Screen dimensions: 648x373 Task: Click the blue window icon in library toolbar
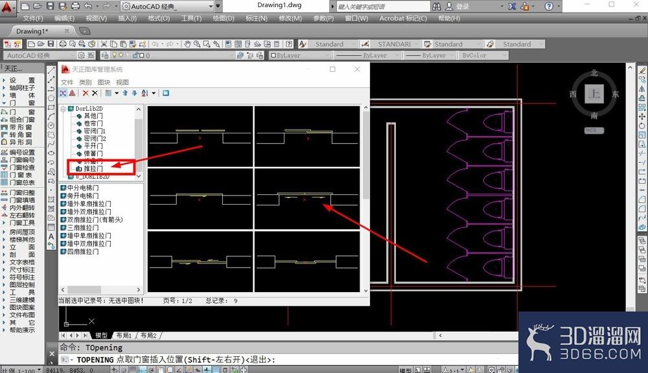tap(166, 93)
